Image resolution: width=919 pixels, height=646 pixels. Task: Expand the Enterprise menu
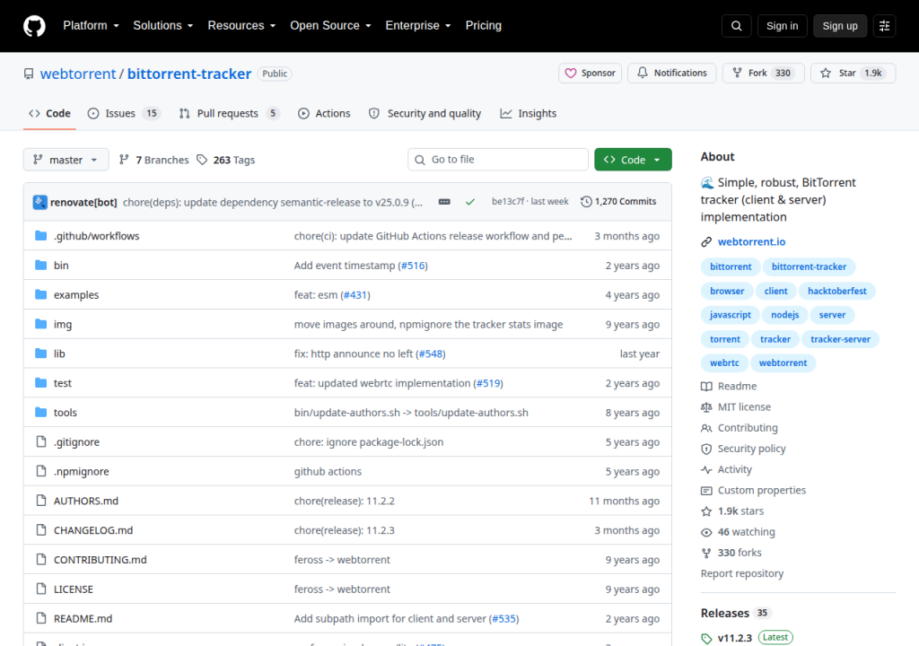coord(418,26)
